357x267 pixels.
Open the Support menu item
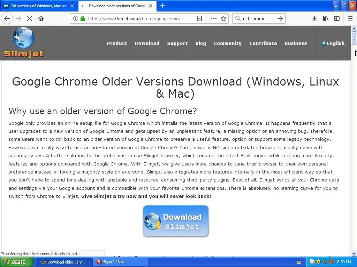(177, 43)
